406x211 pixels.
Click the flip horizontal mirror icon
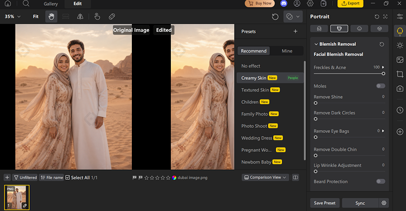[80, 17]
